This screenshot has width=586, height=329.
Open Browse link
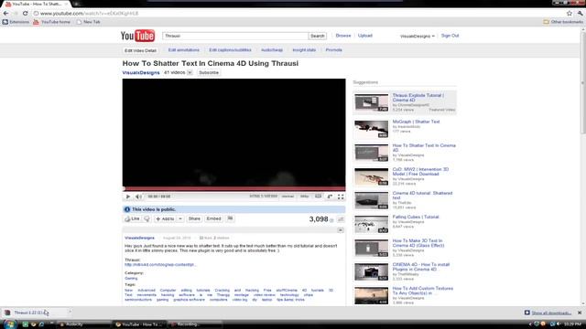point(343,36)
